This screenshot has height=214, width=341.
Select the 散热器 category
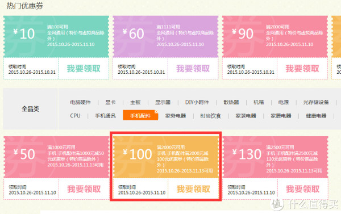pos(231,102)
